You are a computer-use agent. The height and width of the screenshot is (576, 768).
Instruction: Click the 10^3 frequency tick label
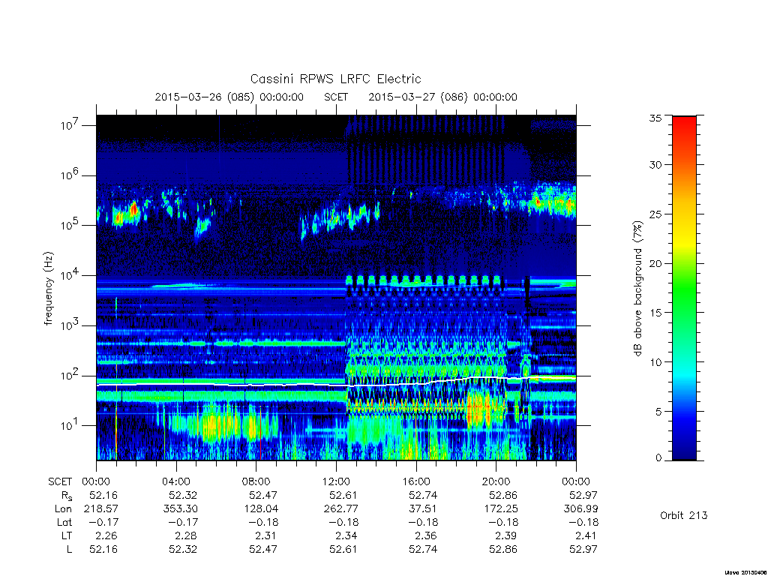coord(70,325)
